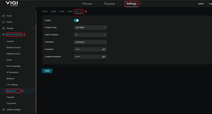
Task: Click the Network Settings globe icon
Action: pyautogui.click(x=4, y=35)
